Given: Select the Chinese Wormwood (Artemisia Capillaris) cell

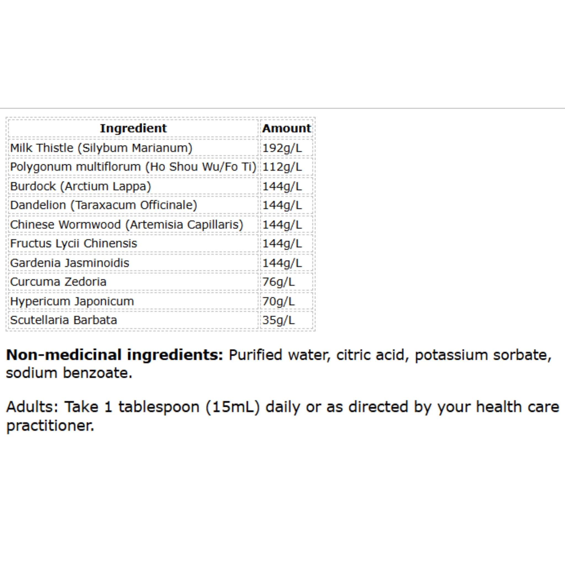Looking at the screenshot, I should point(133,224).
